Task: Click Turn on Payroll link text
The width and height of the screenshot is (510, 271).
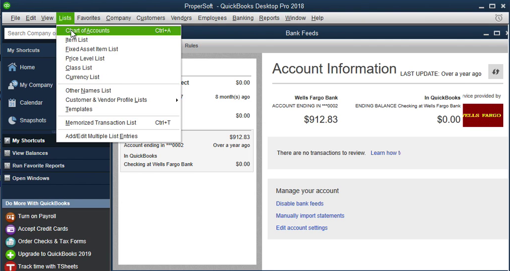Action: pyautogui.click(x=37, y=216)
